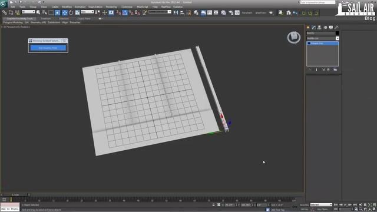
Task: Open the Display command panel tab
Action: [331, 28]
